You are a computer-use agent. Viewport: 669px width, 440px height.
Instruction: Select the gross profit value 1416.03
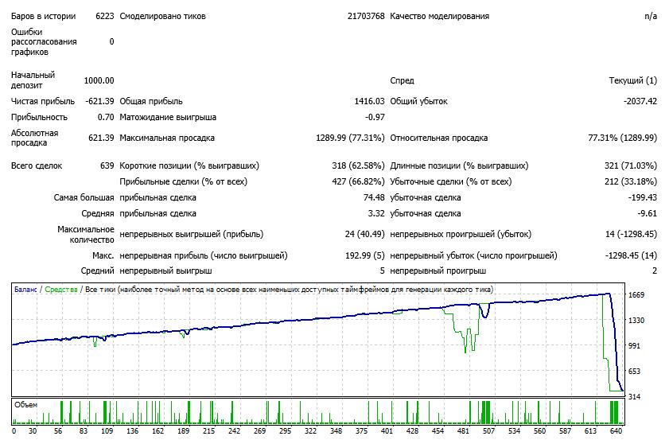(x=369, y=102)
